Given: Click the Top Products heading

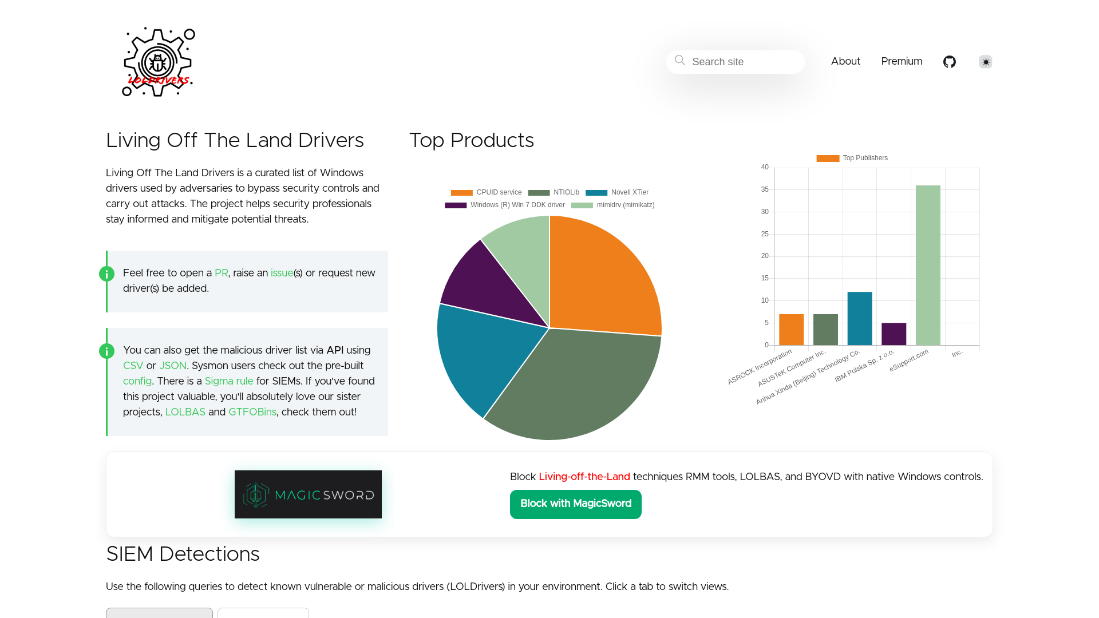Looking at the screenshot, I should point(472,141).
